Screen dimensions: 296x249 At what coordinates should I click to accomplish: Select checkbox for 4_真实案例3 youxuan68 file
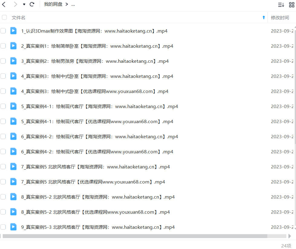point(3,91)
